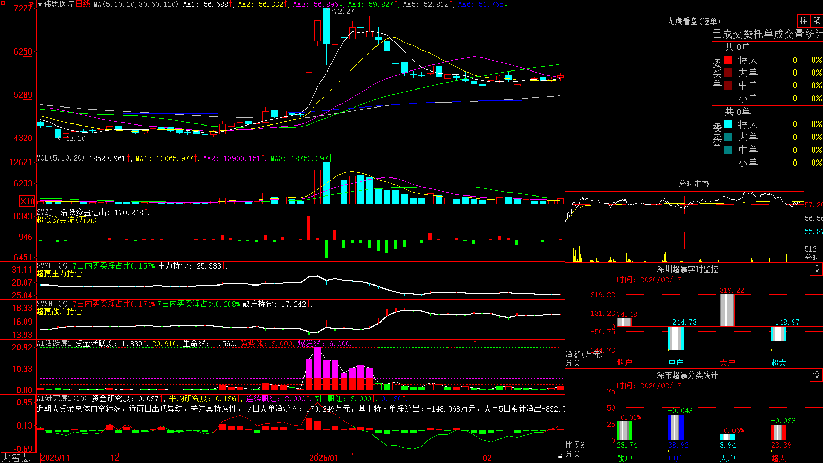Viewport: 823px width, 463px height.
Task: Open 设 settings for 深市超赢分类统计
Action: pos(816,375)
